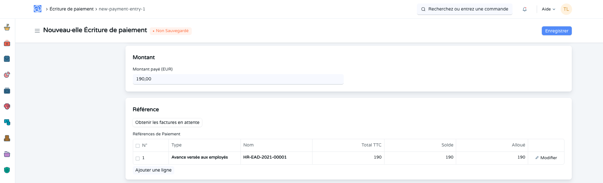Select all rows with the header checkbox

(x=138, y=146)
